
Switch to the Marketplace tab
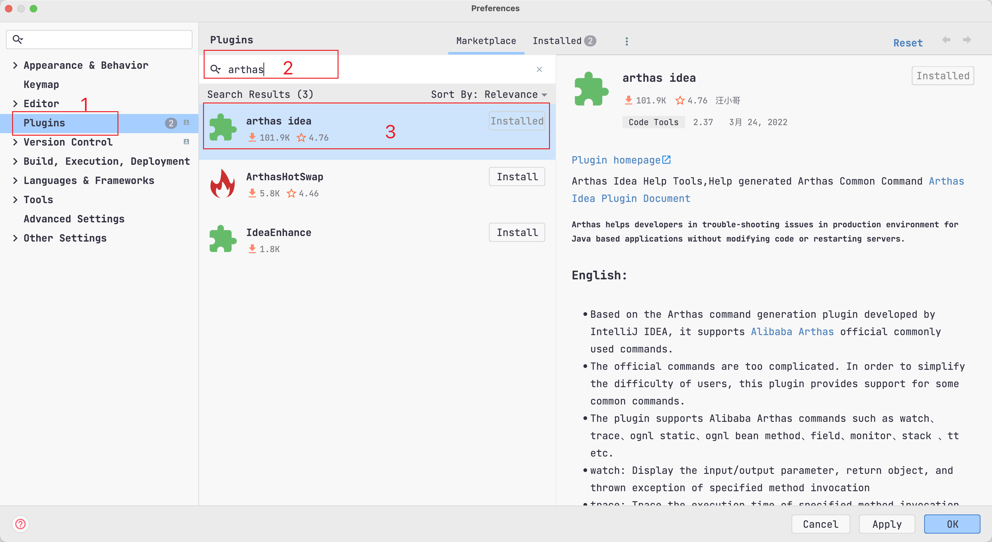tap(486, 41)
